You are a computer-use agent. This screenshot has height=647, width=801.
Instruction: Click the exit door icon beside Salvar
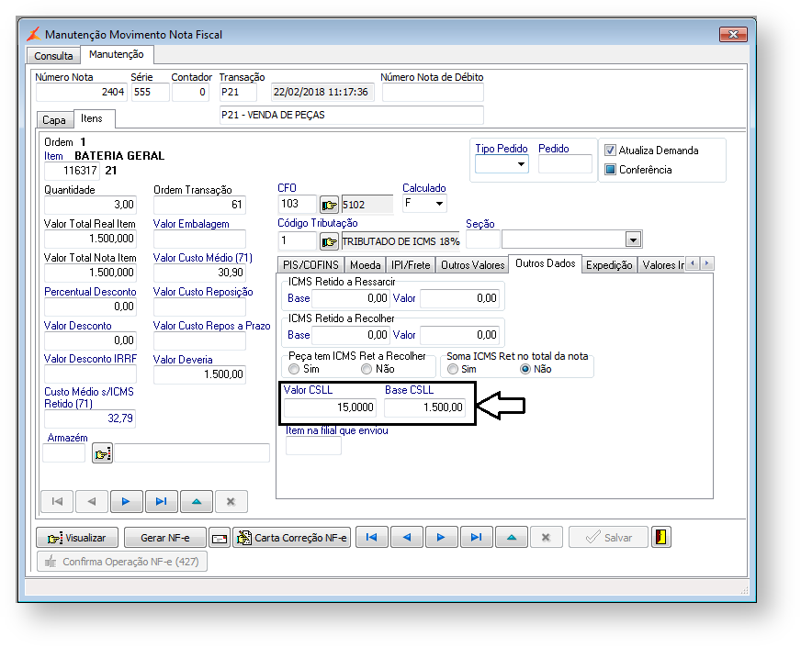(x=660, y=538)
